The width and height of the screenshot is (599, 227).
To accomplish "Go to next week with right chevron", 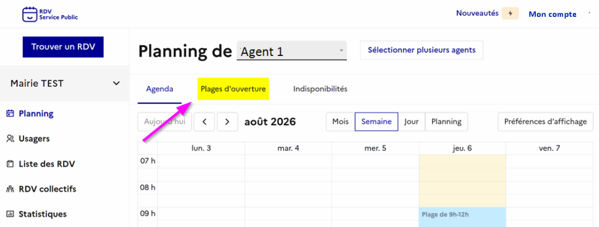I will [x=228, y=122].
